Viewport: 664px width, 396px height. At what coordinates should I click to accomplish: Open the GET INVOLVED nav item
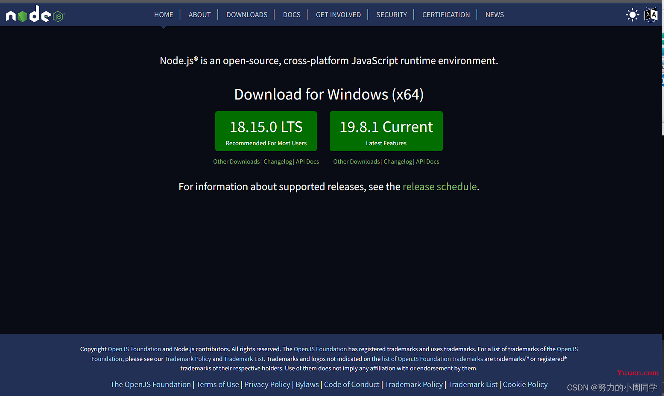tap(338, 15)
